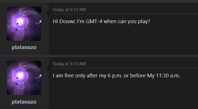This screenshot has width=198, height=109.
Task: Click the horizontal rule under 3:12 AM timestamp
Action: pyautogui.click(x=125, y=14)
